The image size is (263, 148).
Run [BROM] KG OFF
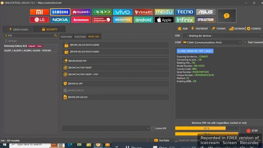[115, 83]
